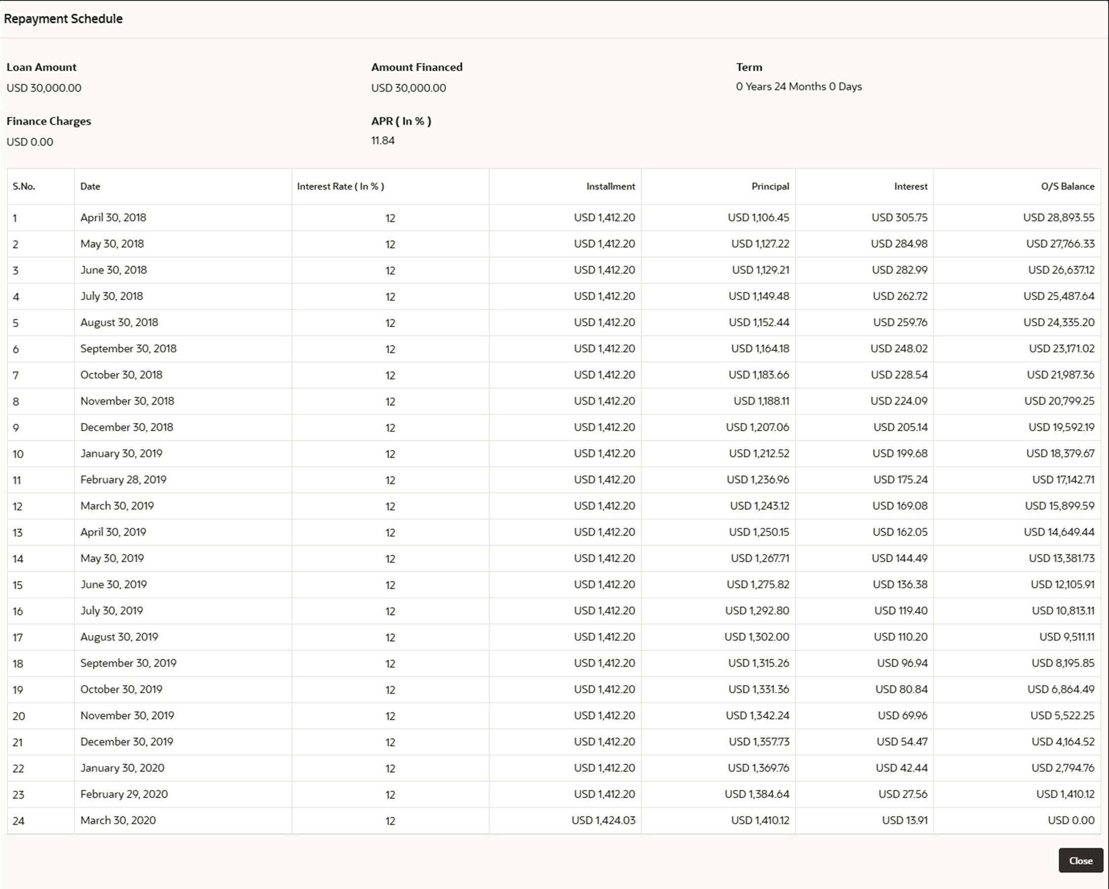The height and width of the screenshot is (889, 1109).
Task: Select the April 30, 2018 date cell
Action: tap(113, 218)
